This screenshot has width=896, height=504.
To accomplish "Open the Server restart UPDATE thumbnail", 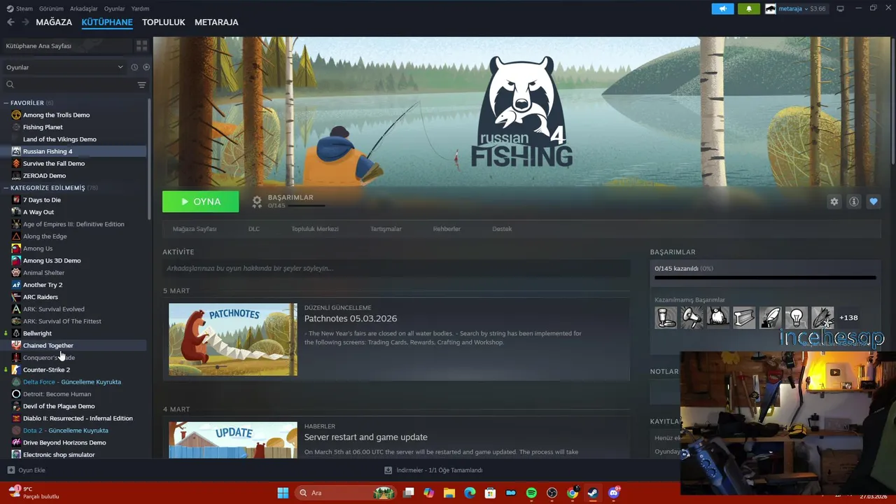I will click(x=233, y=440).
